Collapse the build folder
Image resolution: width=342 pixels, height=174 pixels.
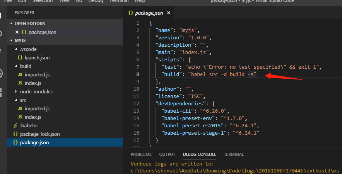65,66
